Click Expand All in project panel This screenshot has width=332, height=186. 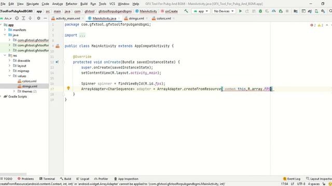click(x=23, y=19)
